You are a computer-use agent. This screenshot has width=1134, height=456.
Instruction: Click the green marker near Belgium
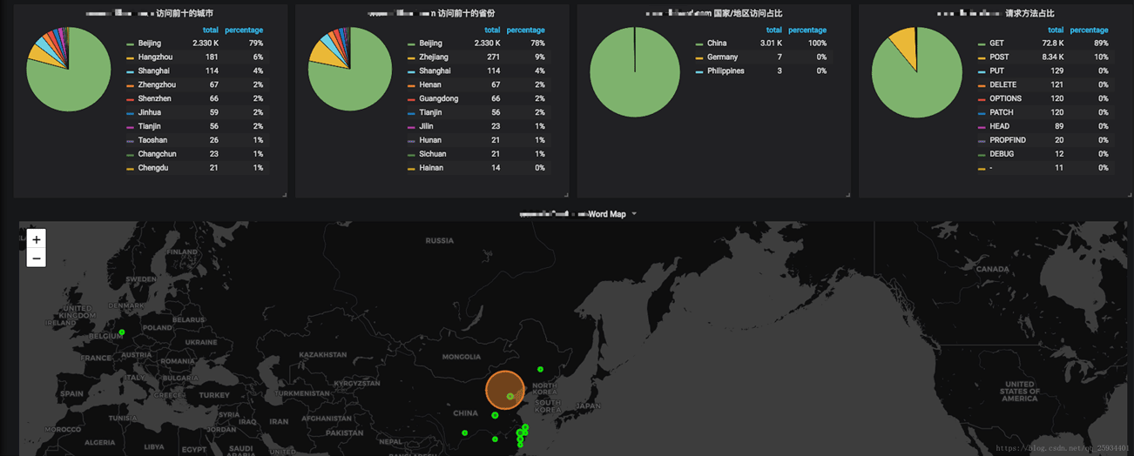click(122, 332)
